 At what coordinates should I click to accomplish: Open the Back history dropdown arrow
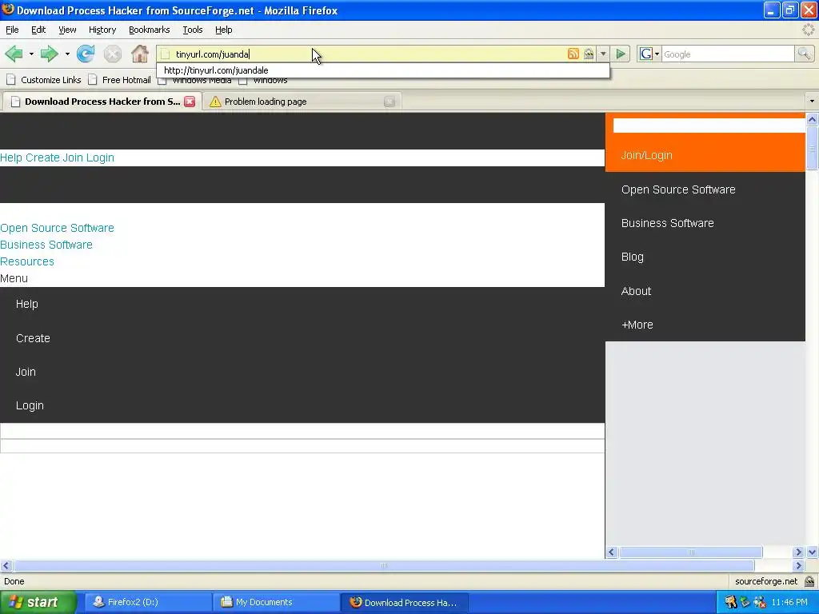click(x=31, y=54)
